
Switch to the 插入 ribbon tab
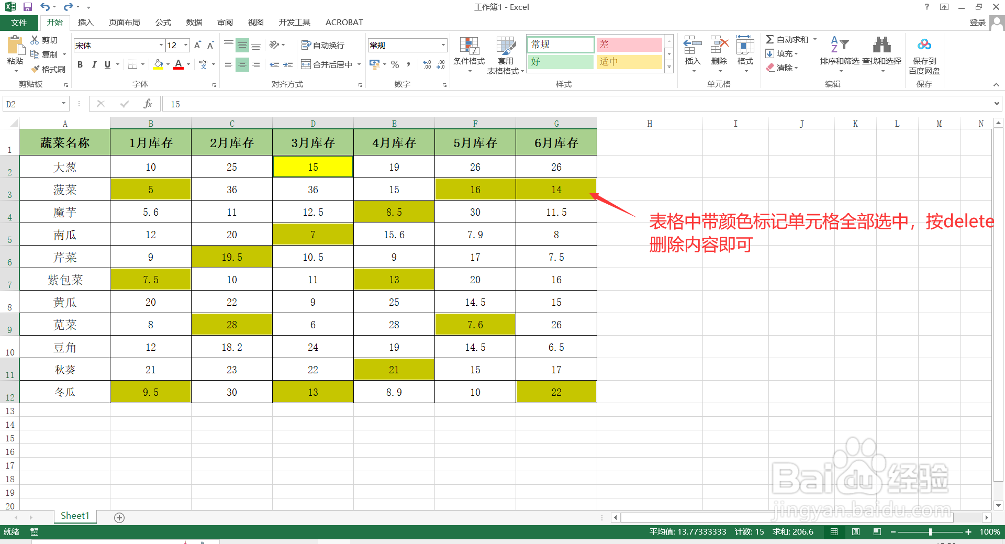[85, 22]
